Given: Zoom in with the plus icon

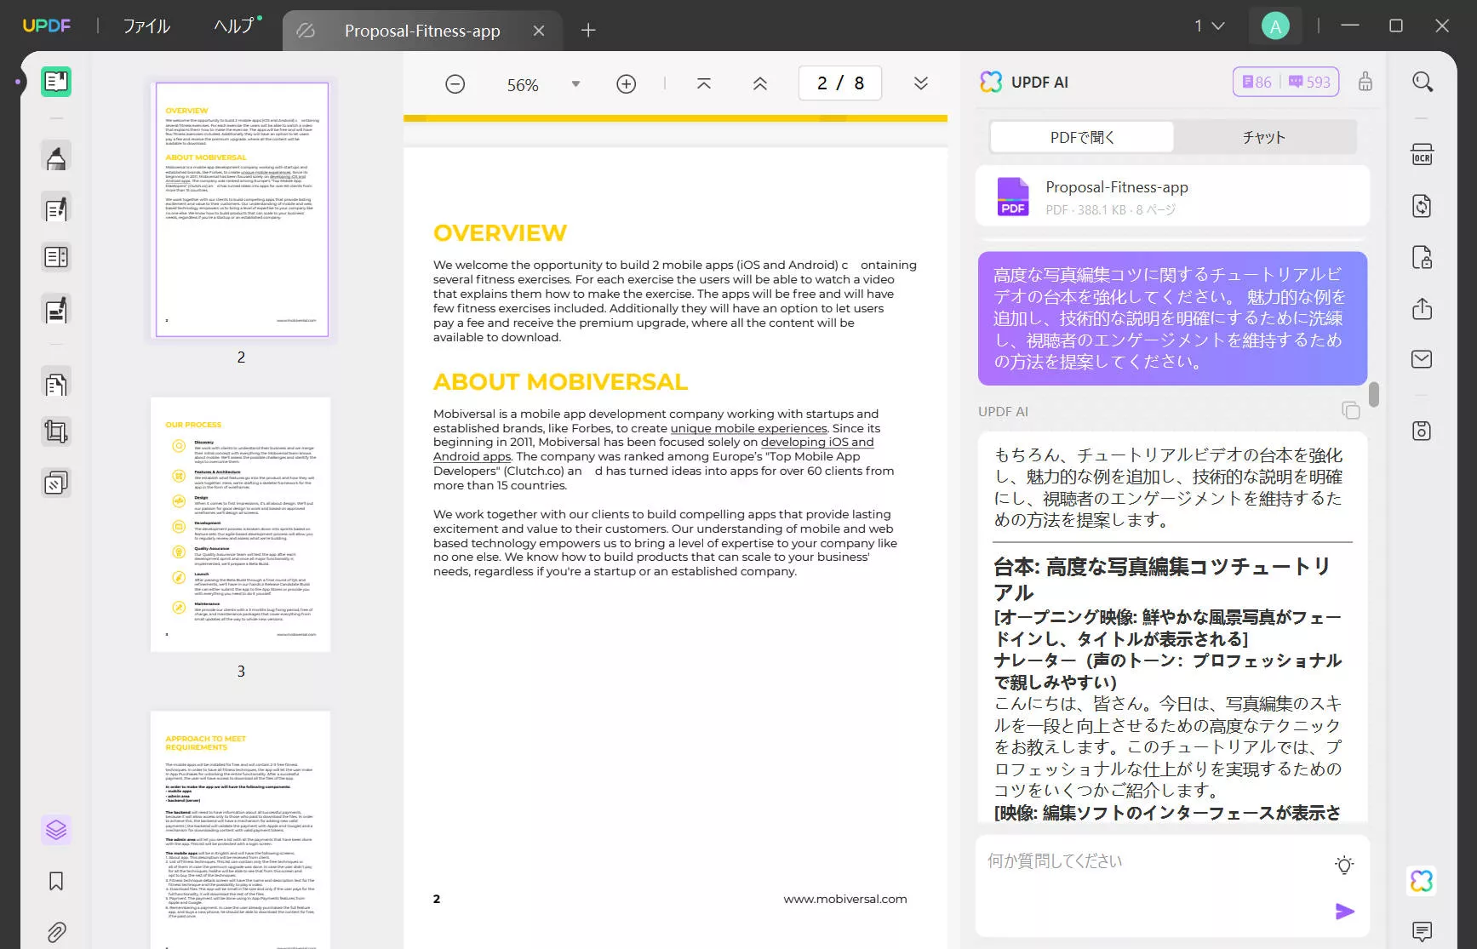Looking at the screenshot, I should [x=627, y=84].
